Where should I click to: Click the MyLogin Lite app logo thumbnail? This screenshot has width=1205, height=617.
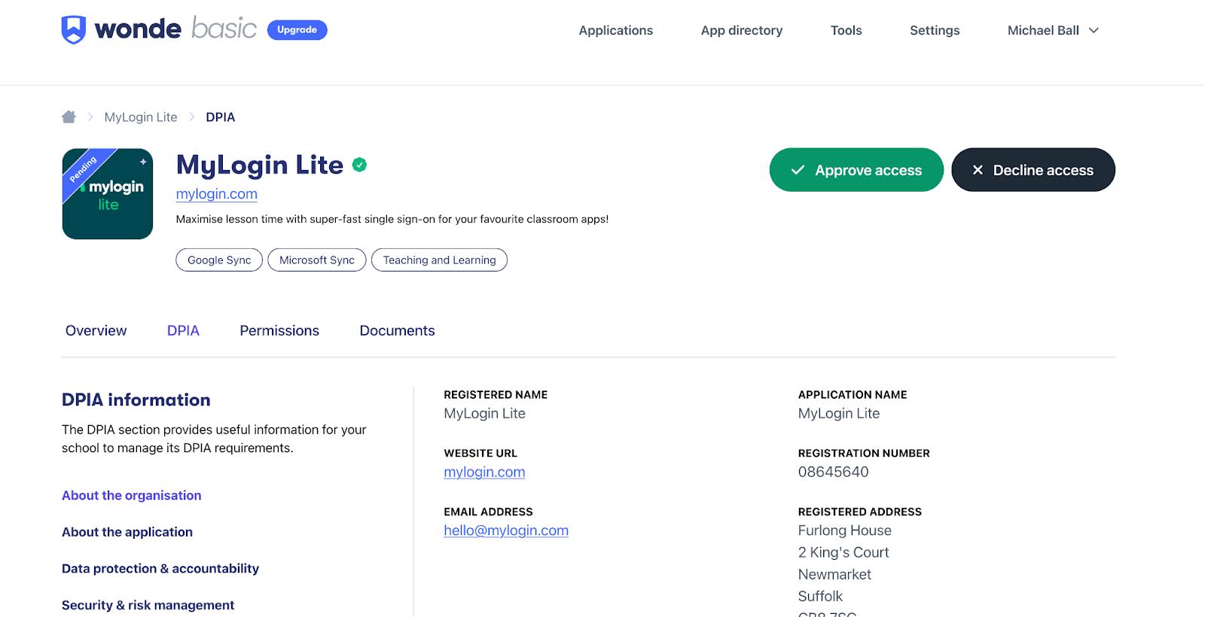[108, 194]
